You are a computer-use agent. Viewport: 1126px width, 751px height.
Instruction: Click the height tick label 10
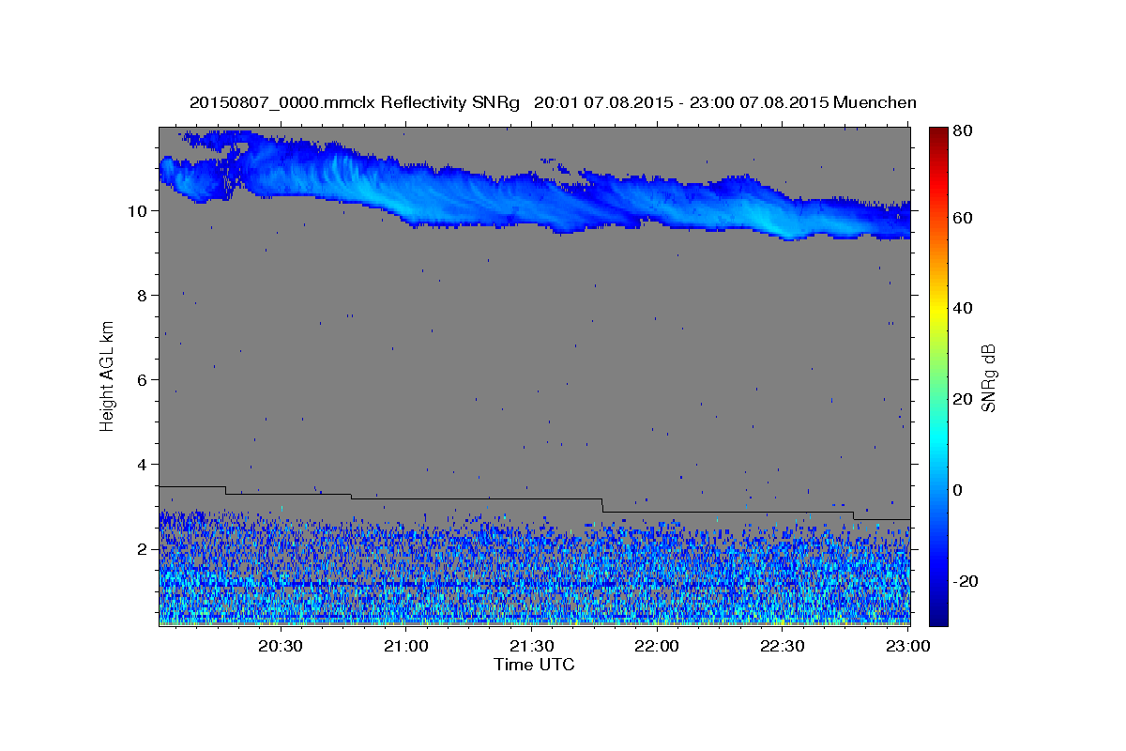138,210
